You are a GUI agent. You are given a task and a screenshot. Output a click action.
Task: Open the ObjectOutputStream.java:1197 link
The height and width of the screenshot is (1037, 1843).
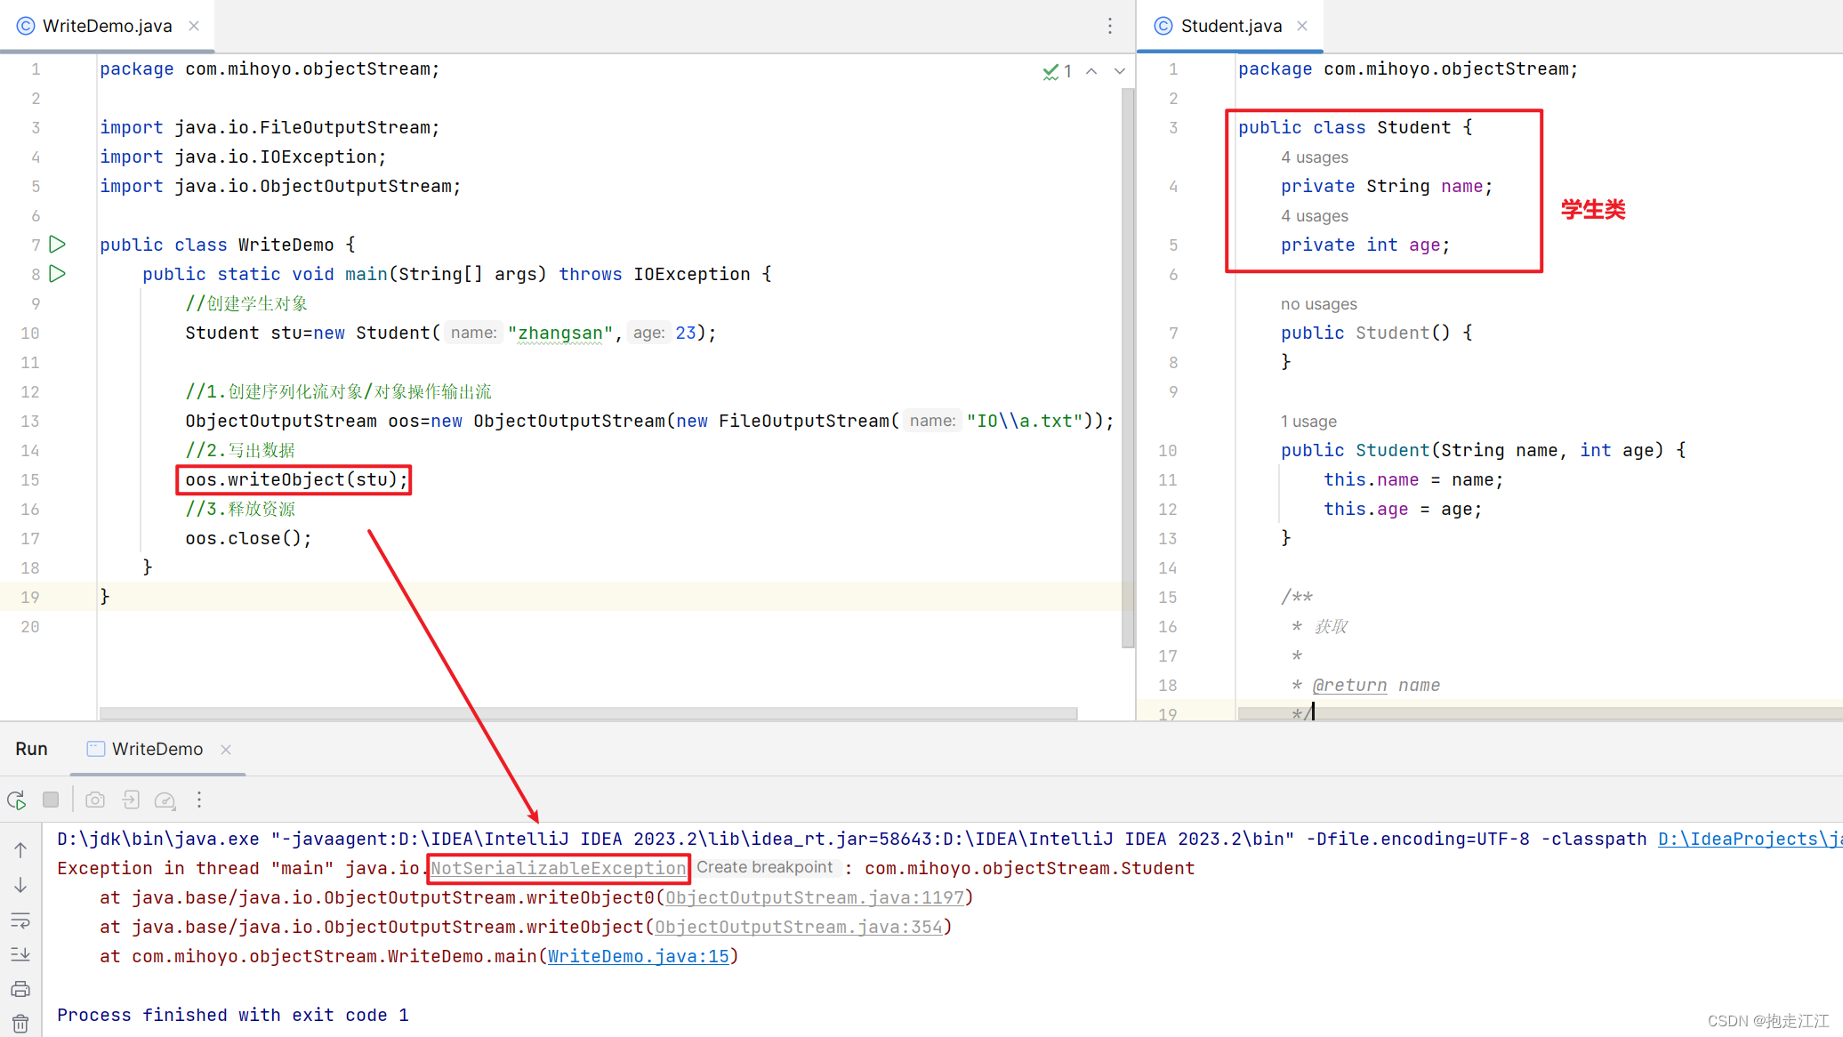pos(814,897)
